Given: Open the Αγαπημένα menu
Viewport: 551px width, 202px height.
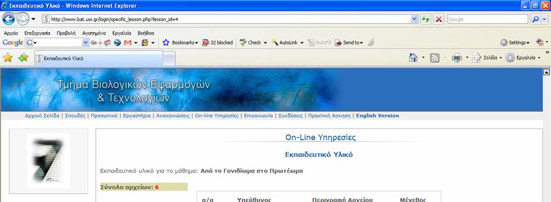Looking at the screenshot, I should 94,33.
